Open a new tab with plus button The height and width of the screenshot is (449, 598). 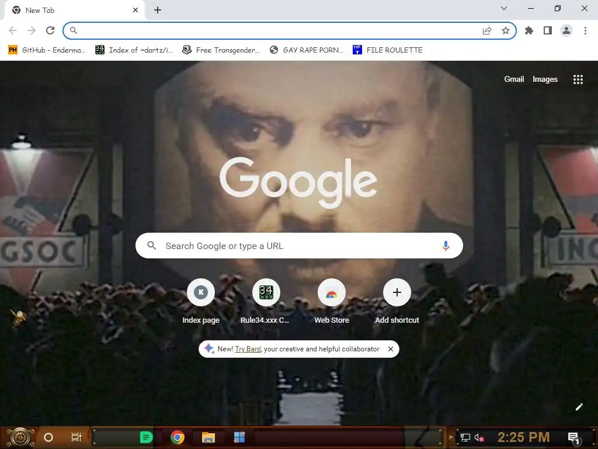point(158,11)
